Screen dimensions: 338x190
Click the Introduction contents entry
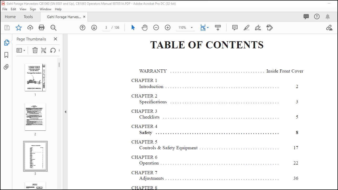tap(218, 86)
